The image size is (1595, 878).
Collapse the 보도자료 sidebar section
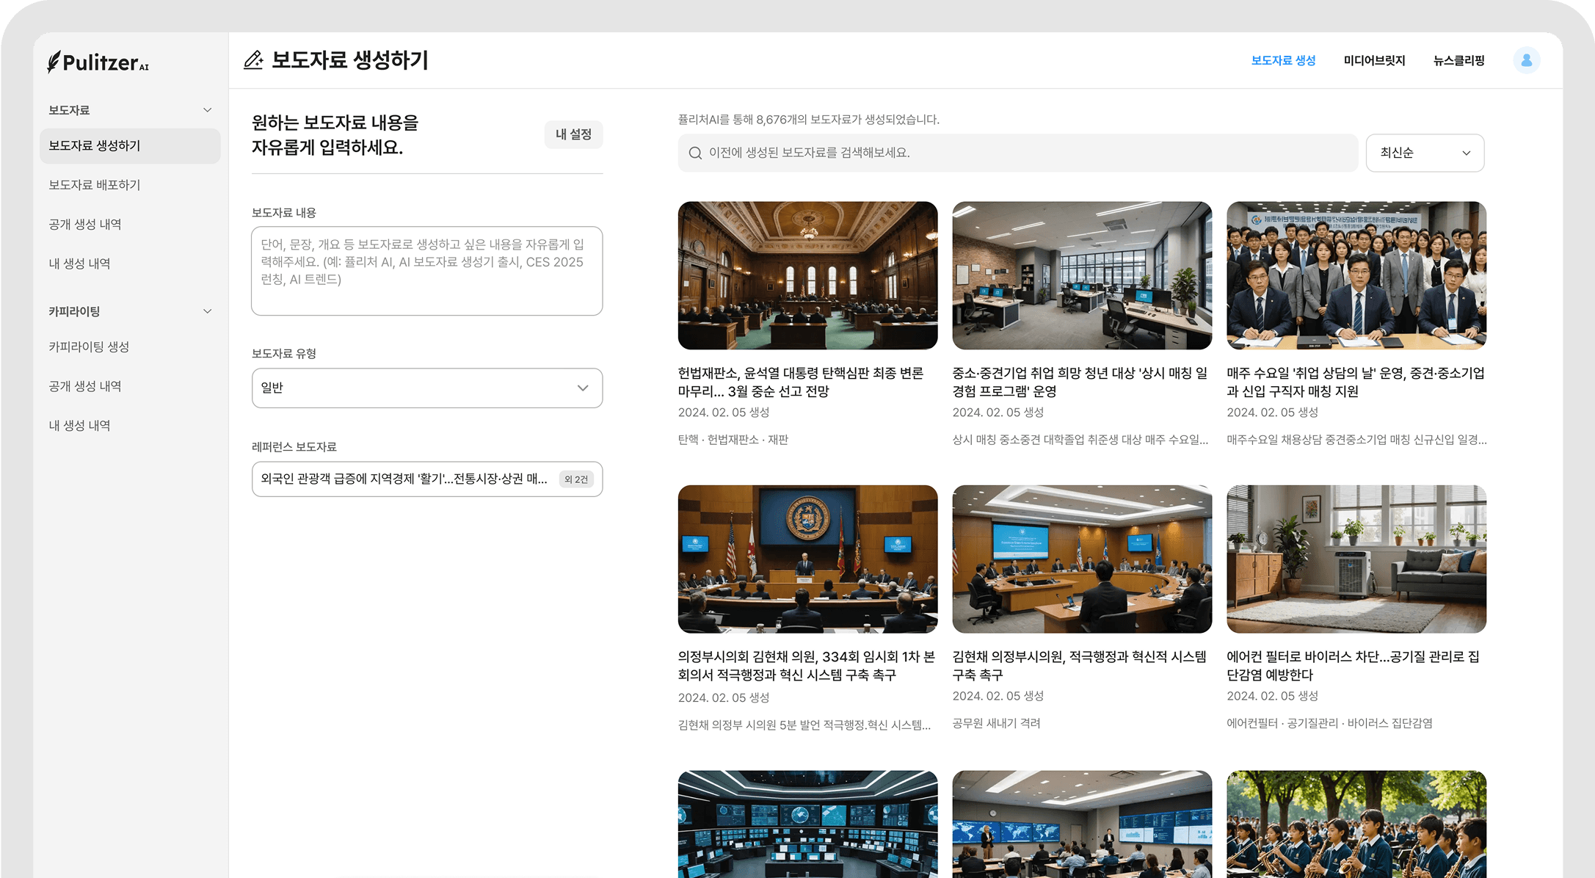click(207, 110)
